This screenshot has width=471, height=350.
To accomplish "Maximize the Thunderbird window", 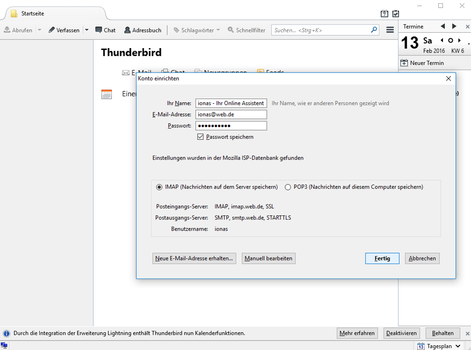I will coord(441,6).
